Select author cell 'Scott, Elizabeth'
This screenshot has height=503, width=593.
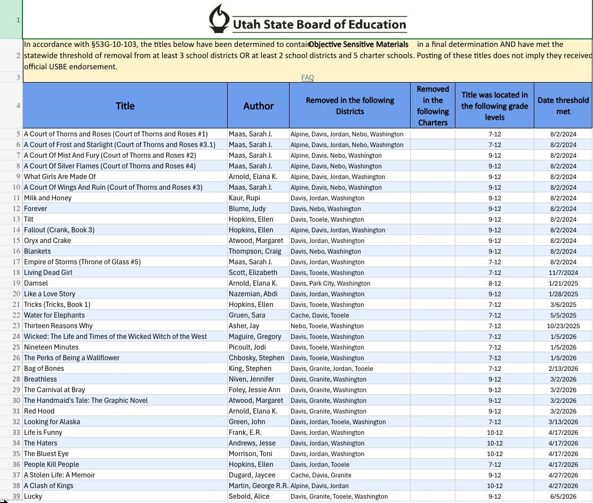pos(258,272)
